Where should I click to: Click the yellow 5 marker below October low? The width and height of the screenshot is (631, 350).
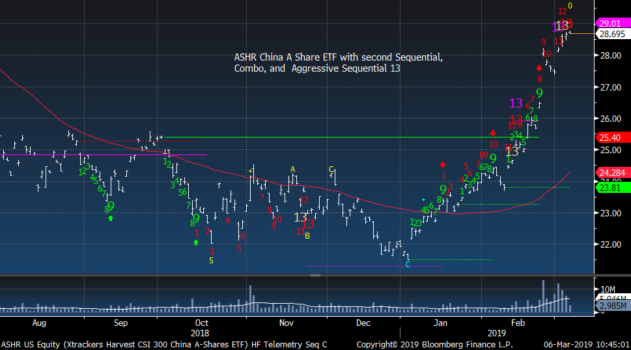pyautogui.click(x=211, y=261)
